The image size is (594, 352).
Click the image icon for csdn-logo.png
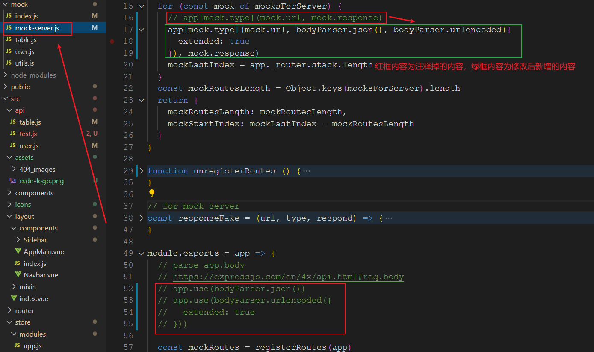pos(12,181)
